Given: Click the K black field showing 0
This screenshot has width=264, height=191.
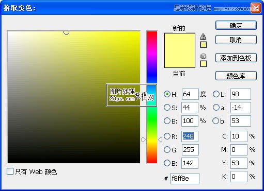Looking at the screenshot, I should (239, 177).
